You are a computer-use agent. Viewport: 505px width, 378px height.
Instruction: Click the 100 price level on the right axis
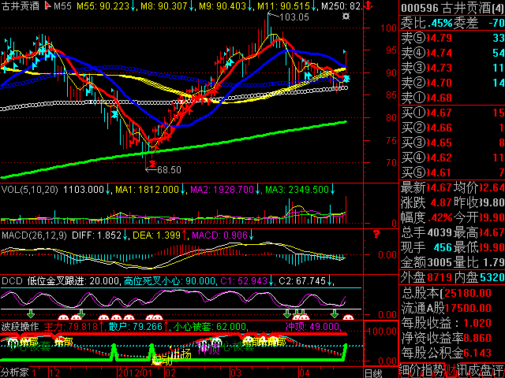click(x=389, y=28)
